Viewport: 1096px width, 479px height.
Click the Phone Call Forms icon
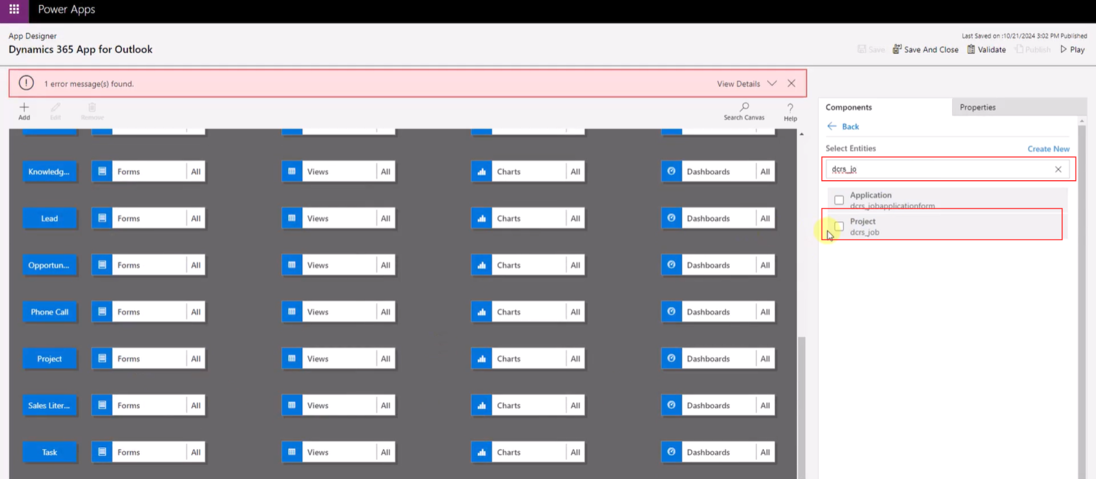tap(102, 312)
